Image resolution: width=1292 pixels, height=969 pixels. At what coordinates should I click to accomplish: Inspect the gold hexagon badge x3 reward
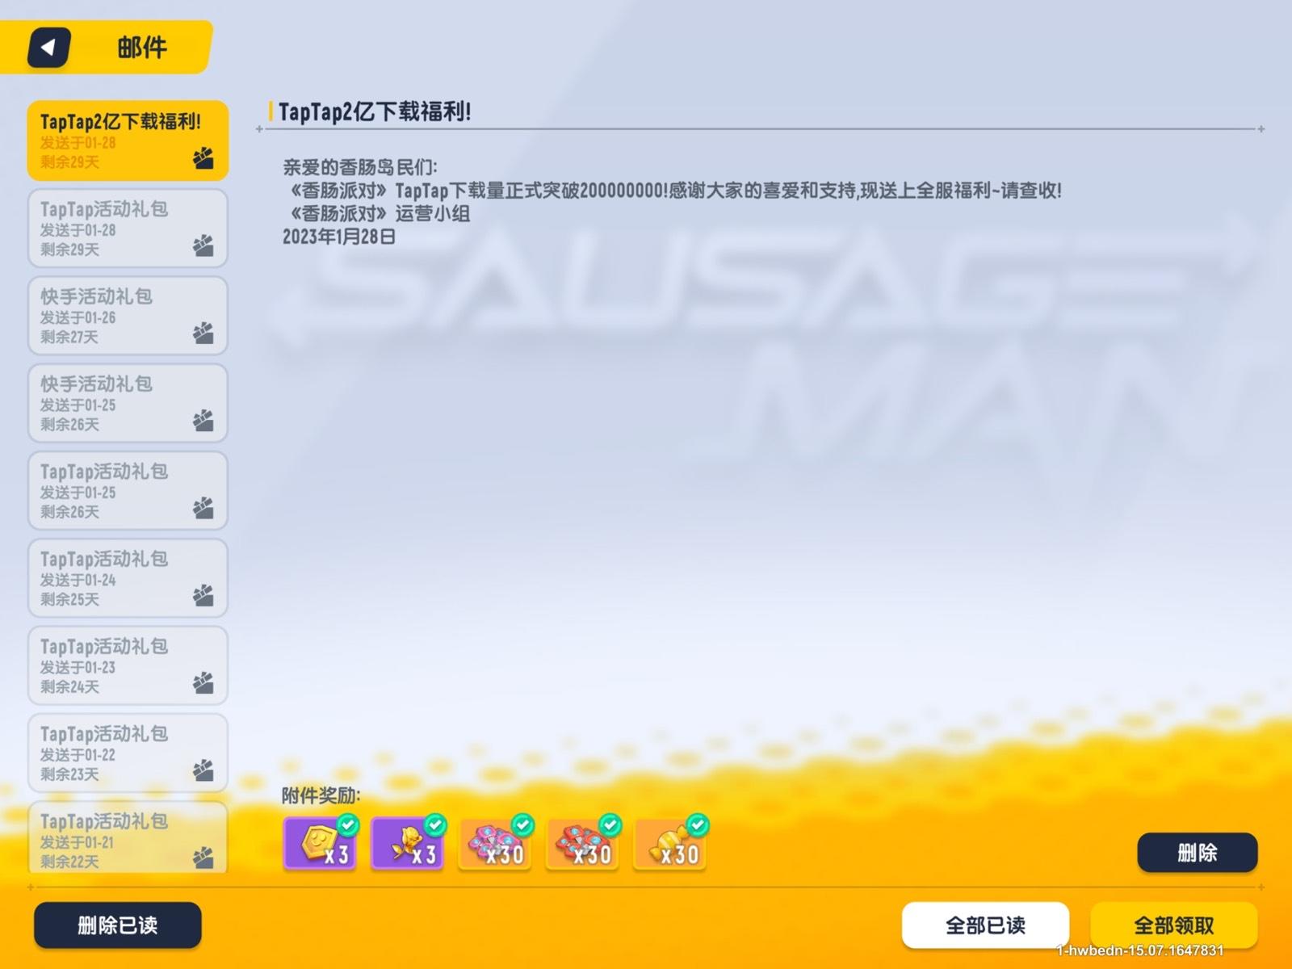[x=320, y=843]
